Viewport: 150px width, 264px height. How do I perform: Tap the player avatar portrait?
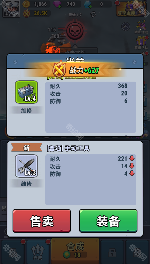(11, 9)
